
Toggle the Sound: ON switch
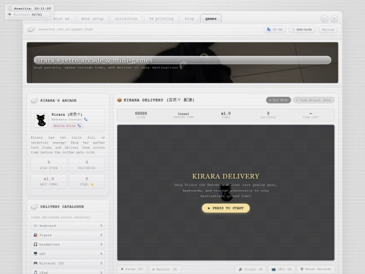tap(251, 269)
